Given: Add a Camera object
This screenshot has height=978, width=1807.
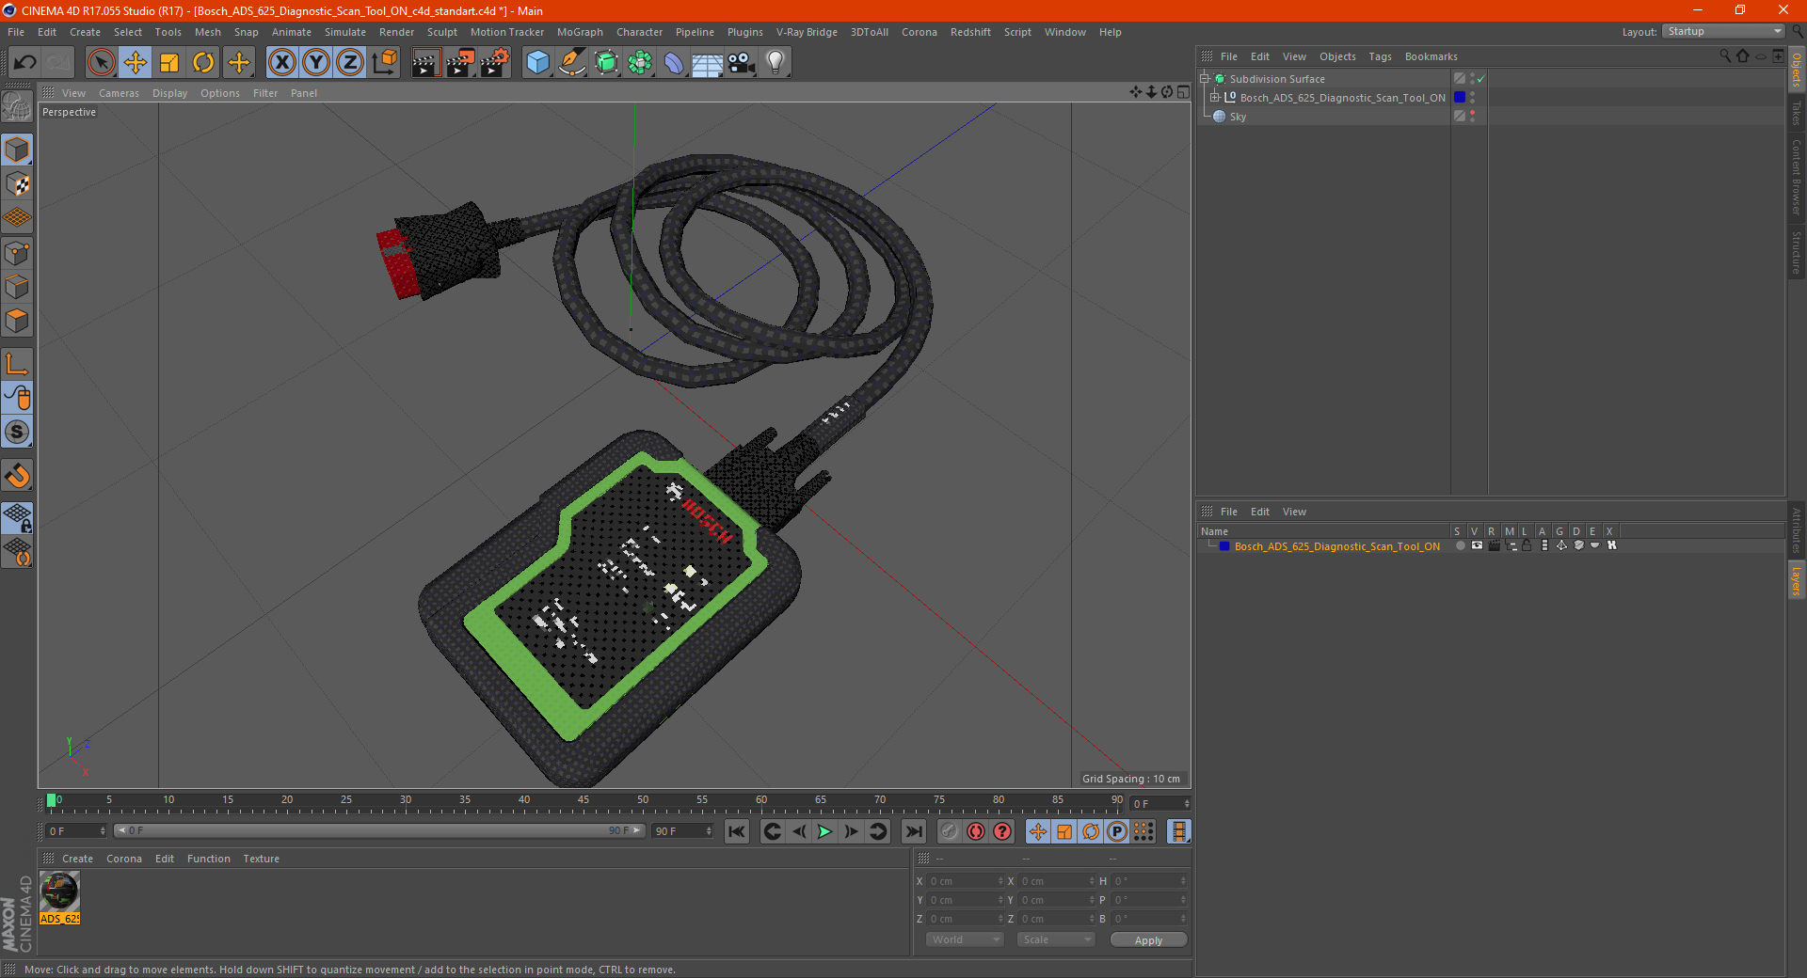Looking at the screenshot, I should point(742,63).
